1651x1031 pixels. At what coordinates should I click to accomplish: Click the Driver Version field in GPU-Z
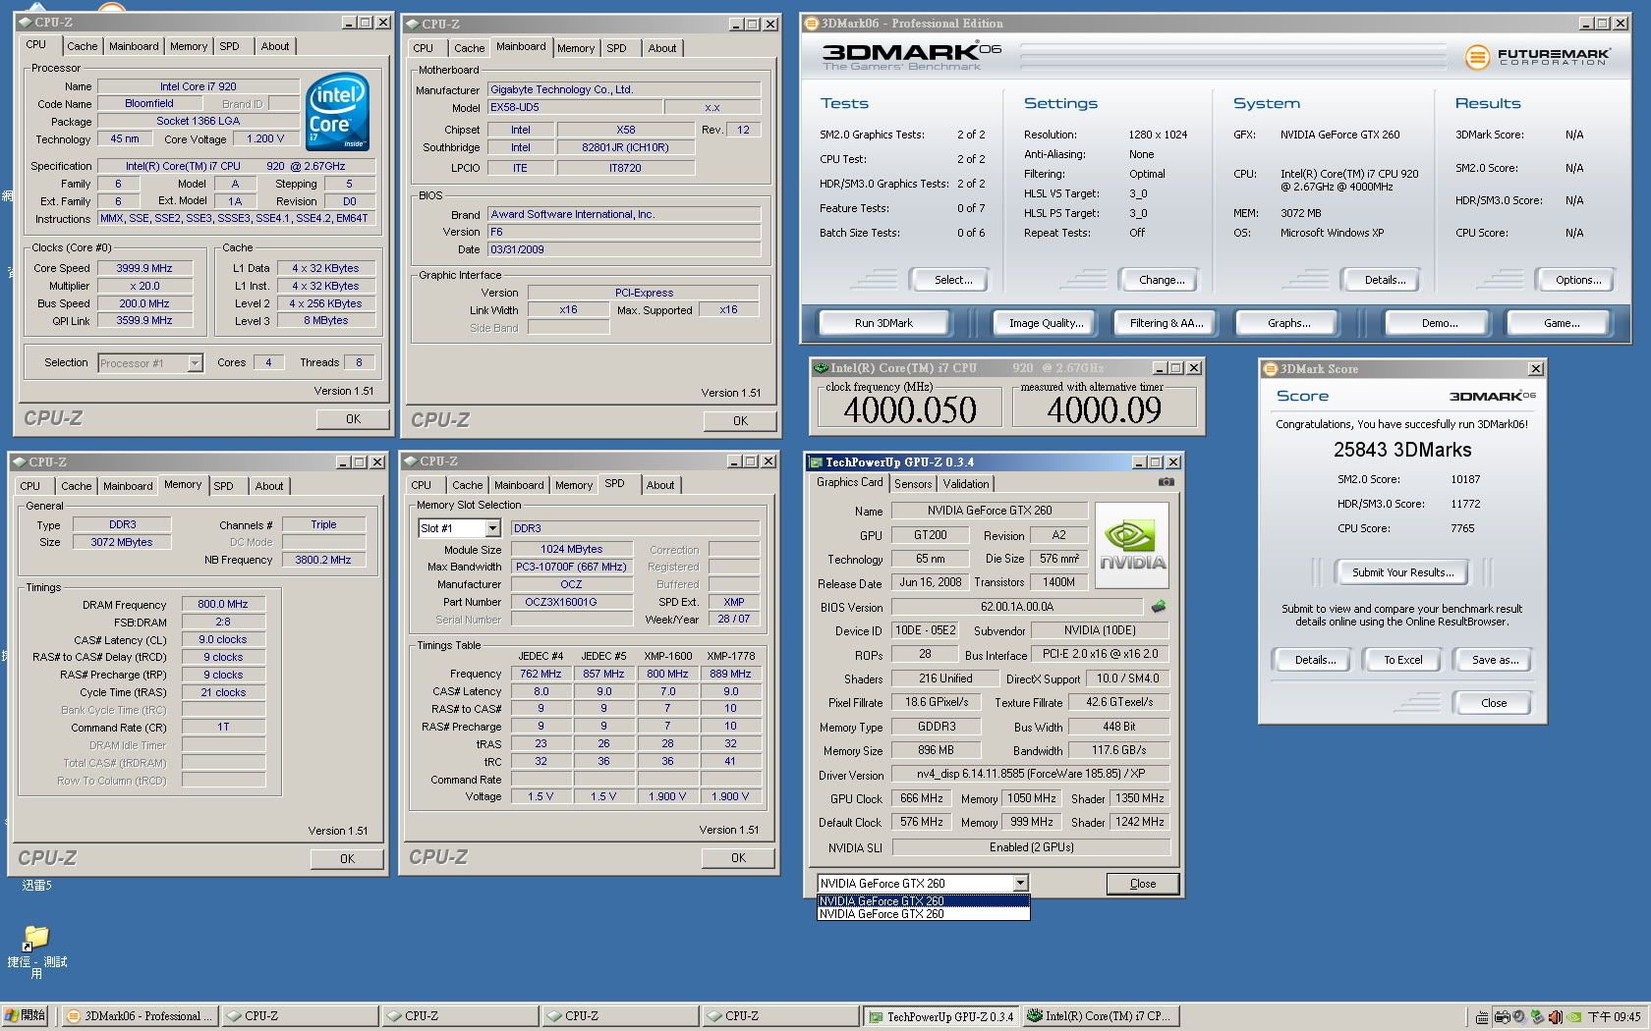click(1031, 774)
